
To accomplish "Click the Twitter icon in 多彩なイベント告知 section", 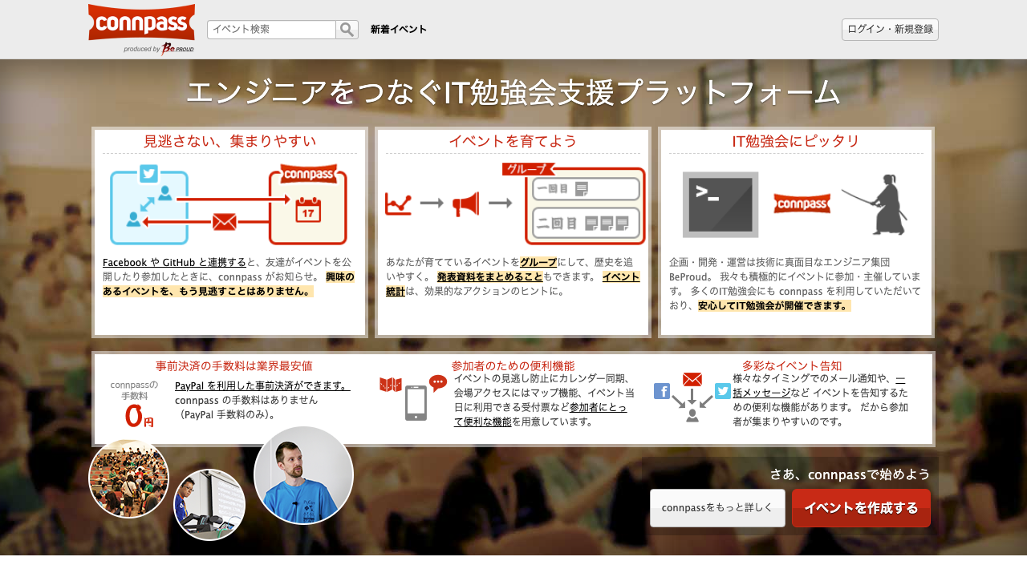I will 722,391.
